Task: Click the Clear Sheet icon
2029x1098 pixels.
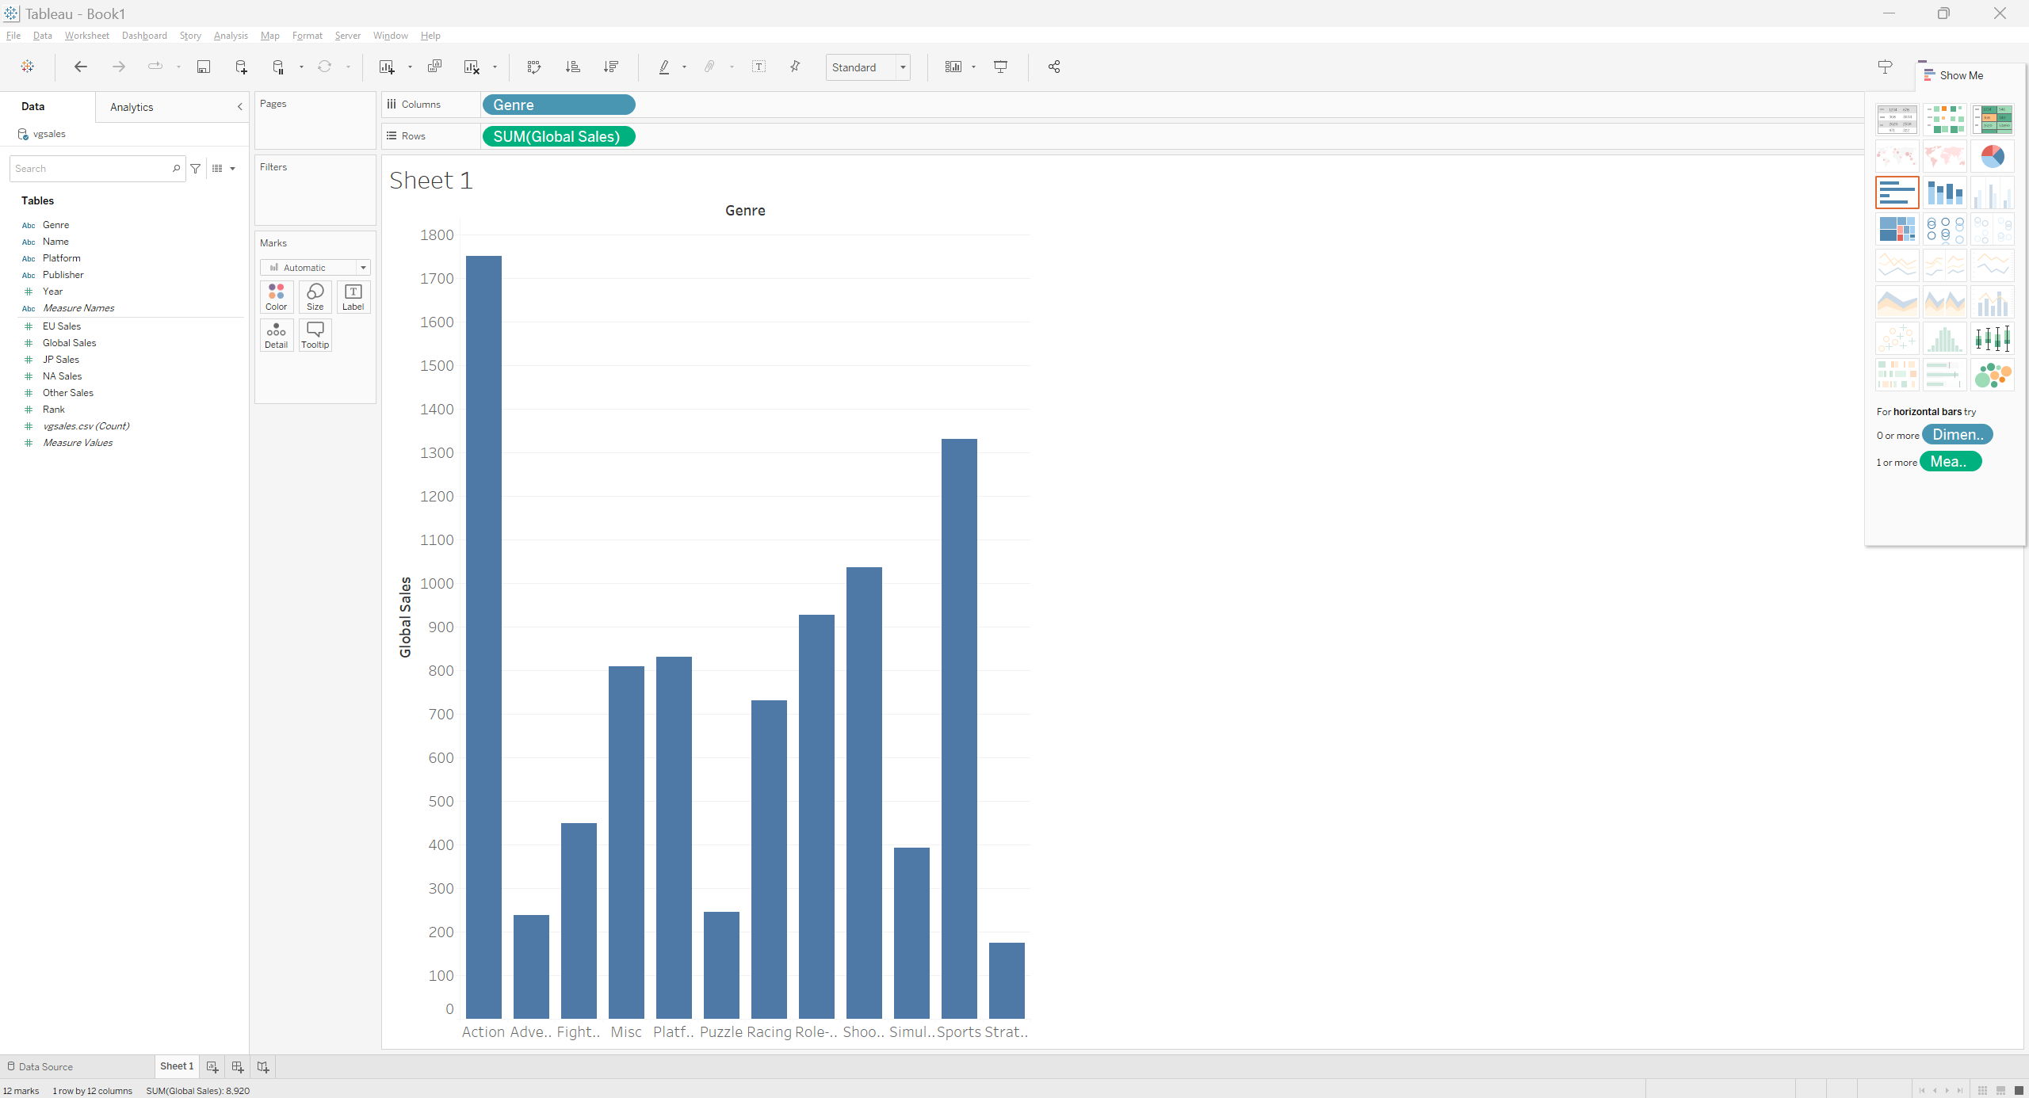Action: (472, 67)
